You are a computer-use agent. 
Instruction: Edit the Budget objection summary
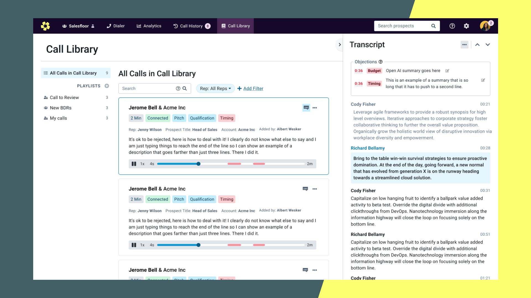[447, 71]
